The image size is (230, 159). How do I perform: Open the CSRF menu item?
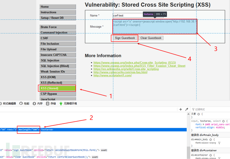click(58, 38)
